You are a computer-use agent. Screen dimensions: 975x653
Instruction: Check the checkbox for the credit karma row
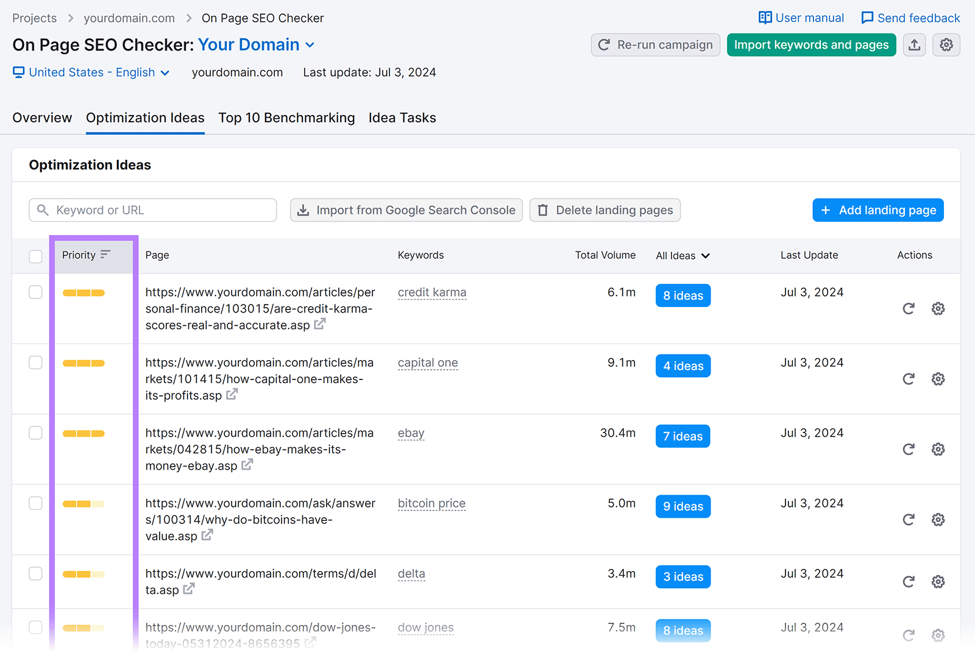point(35,292)
